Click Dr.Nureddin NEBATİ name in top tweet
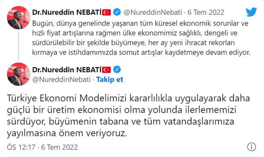264x157 pixels. 67,12
